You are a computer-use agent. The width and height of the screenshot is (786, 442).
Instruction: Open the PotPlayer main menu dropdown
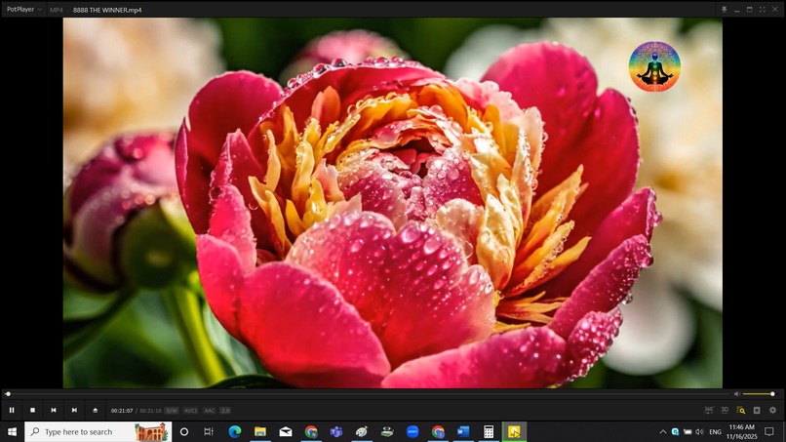click(x=23, y=10)
